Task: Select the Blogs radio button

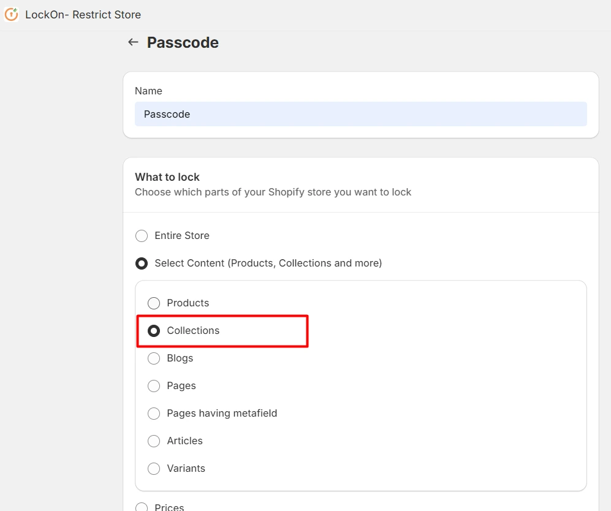Action: pyautogui.click(x=154, y=358)
